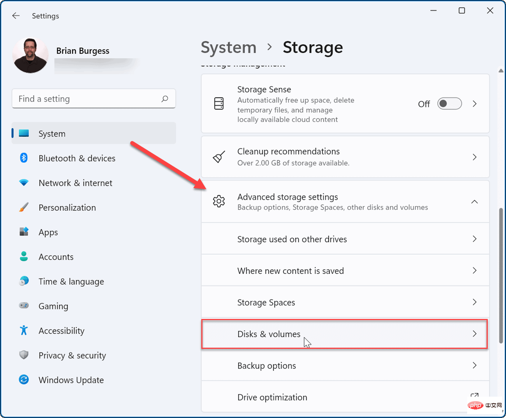Click the magnifier search icon

point(165,99)
